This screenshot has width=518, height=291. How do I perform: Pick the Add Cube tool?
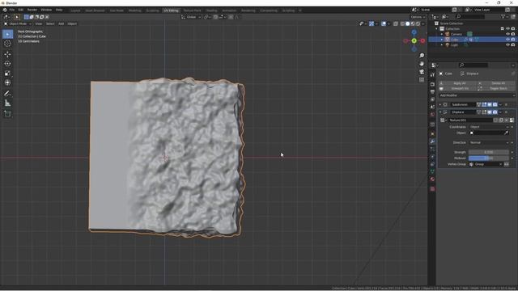tap(7, 114)
